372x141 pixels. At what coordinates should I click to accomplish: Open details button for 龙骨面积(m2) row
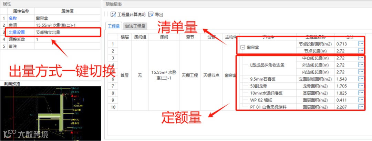point(361,86)
